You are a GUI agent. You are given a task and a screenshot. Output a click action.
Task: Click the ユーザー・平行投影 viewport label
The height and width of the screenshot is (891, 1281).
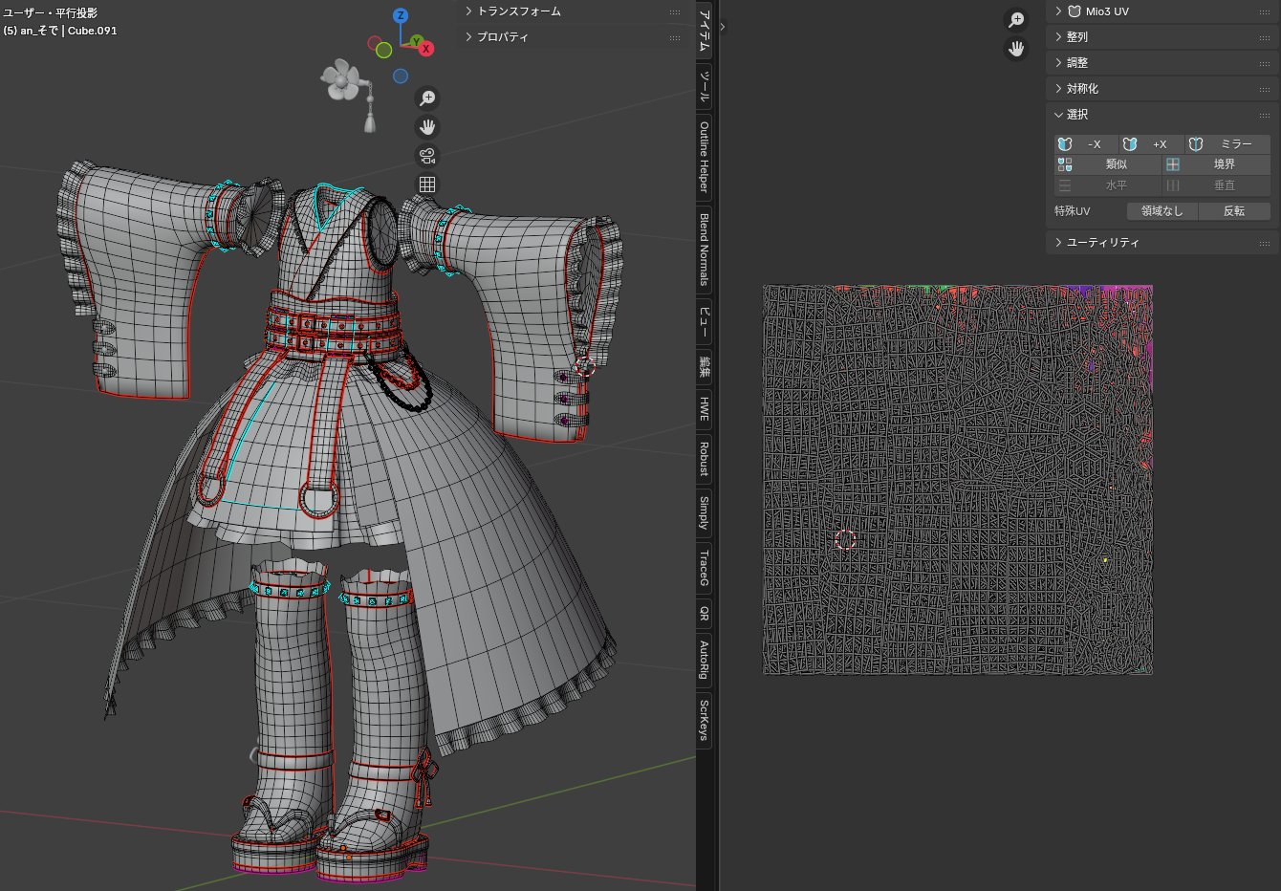[50, 13]
